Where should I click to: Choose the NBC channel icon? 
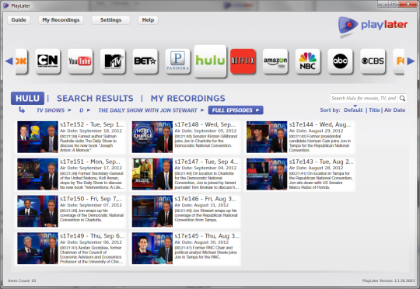tap(308, 61)
